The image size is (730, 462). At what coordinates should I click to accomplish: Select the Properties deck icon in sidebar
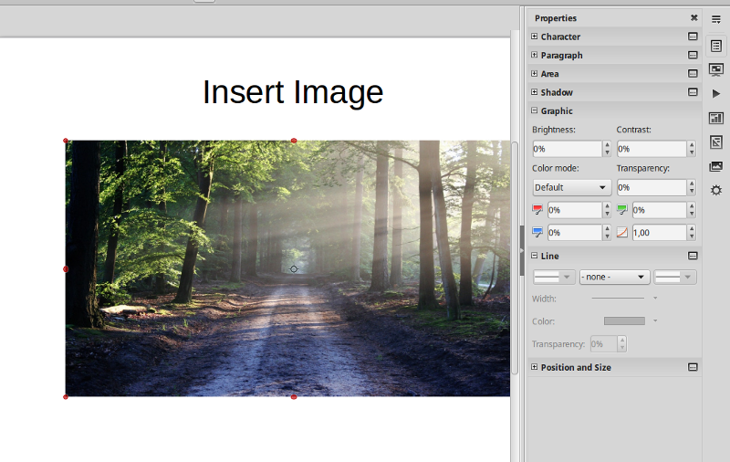point(716,46)
